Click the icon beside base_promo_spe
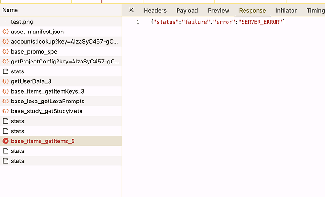The image size is (325, 197). pos(6,51)
